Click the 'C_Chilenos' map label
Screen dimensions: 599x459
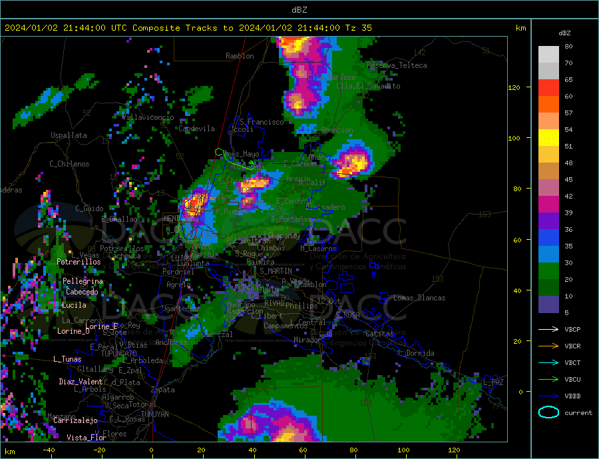69,164
